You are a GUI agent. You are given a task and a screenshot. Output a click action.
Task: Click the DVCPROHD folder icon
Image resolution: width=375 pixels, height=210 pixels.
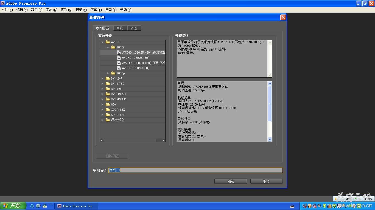pyautogui.click(x=108, y=99)
